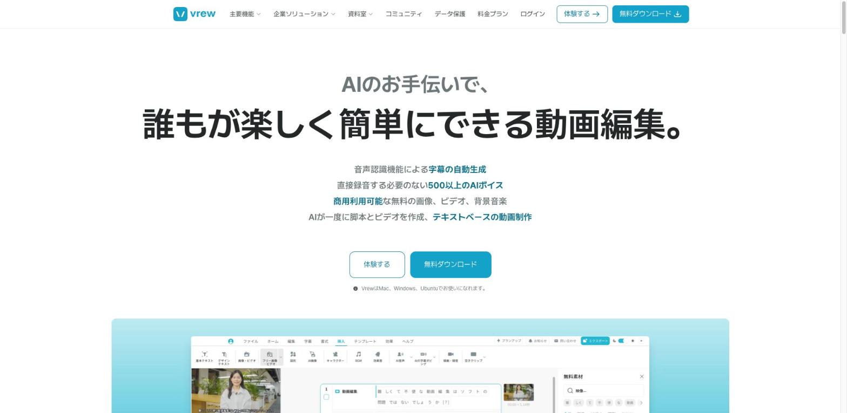The height and width of the screenshot is (413, 847).
Task: Click the 無料素材 search field
Action: click(603, 390)
